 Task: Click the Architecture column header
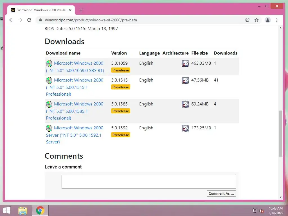(x=175, y=53)
